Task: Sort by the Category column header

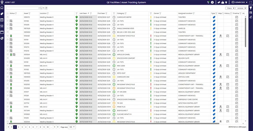Action: pos(120,13)
